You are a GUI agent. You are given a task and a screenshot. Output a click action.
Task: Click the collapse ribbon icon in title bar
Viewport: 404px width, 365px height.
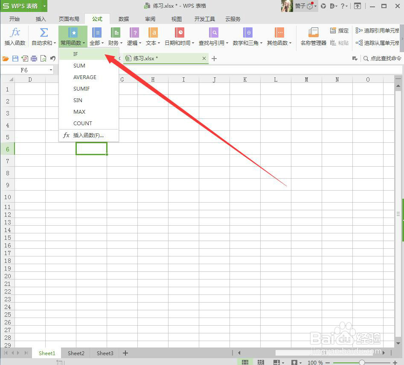(357, 6)
